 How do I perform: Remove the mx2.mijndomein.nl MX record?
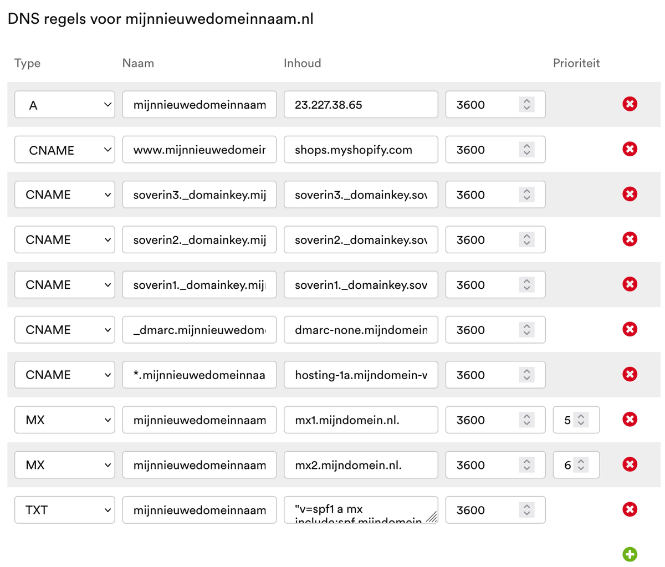tap(630, 464)
